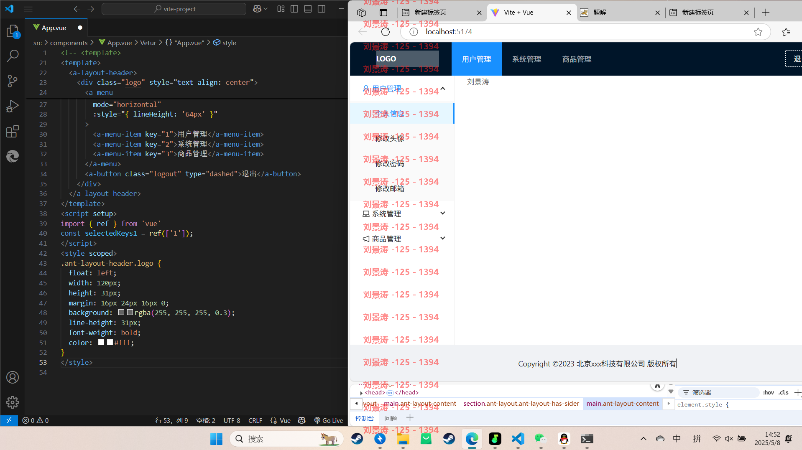This screenshot has width=802, height=450.
Task: Toggle primary sidebar visibility in VS Code
Action: tap(294, 9)
